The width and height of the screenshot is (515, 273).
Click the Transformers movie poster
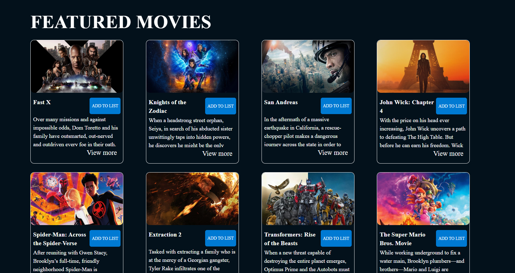[x=308, y=199]
